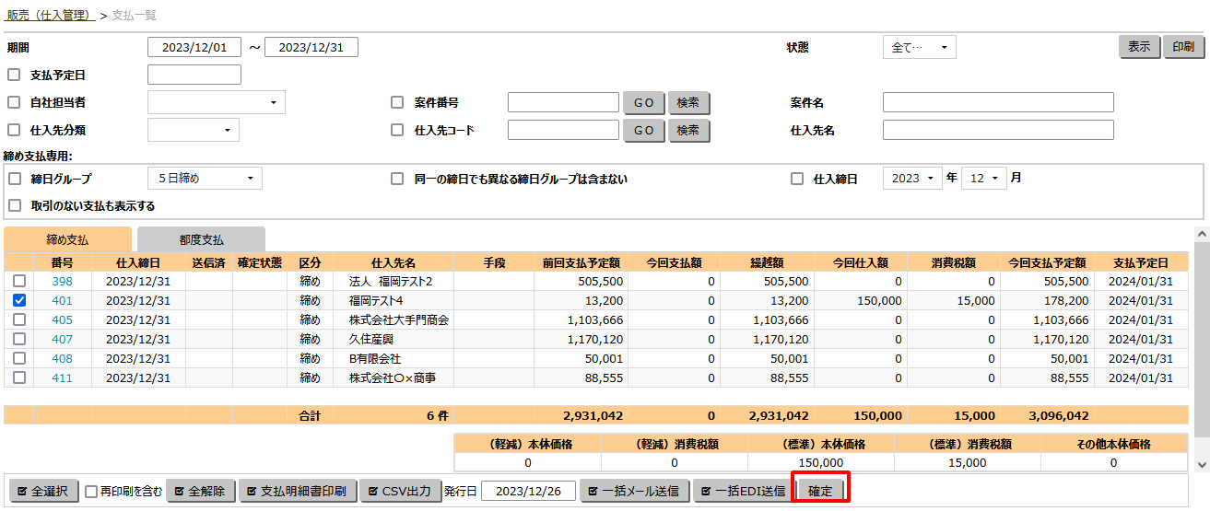Screen dimensions: 1210x511
Task: Expand the 締日グループ 5日締め dropdown
Action: click(x=205, y=179)
